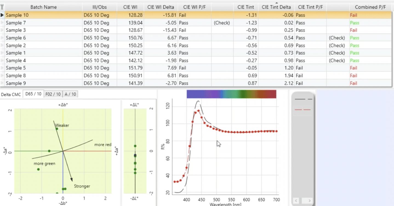Click the row marker next to Sample 7
This screenshot has width=394, height=206.
[2, 23]
